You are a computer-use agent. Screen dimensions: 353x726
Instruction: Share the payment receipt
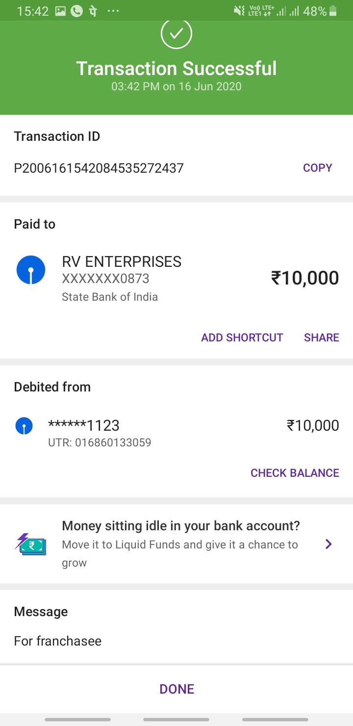click(x=321, y=337)
